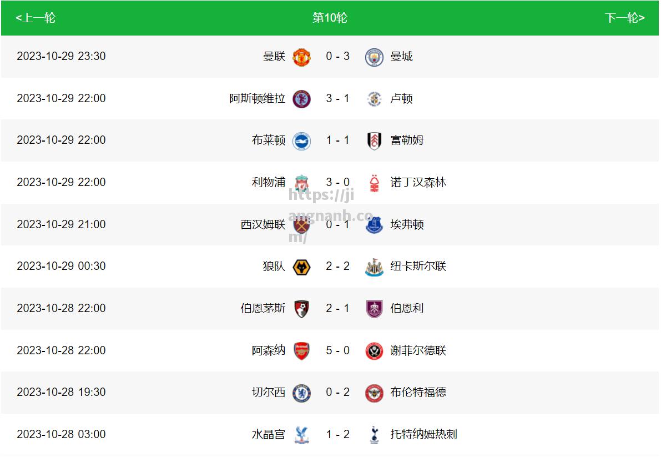Click the Tottenham cockerel logo
Screen dimensions: 661x457
pyautogui.click(x=374, y=435)
